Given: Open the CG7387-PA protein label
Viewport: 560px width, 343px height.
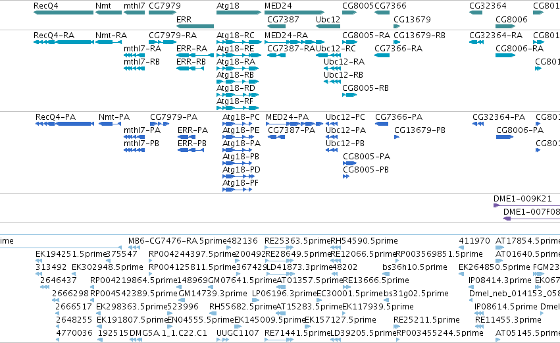Looking at the screenshot, I should click(292, 131).
